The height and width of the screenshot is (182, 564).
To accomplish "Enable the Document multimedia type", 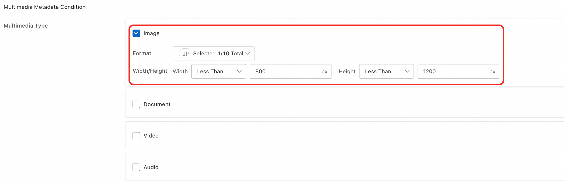I will point(136,104).
